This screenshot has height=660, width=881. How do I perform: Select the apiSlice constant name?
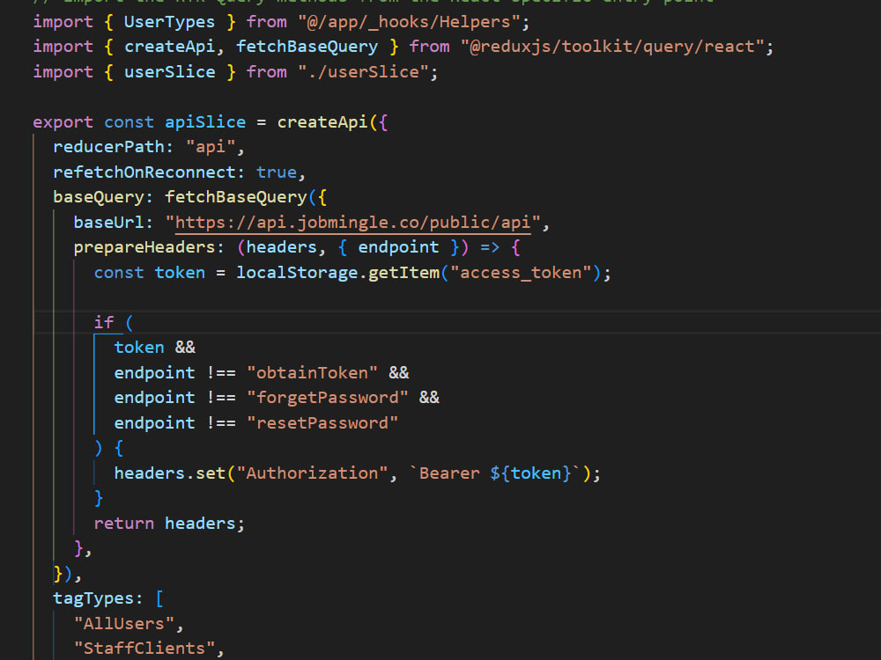coord(205,122)
